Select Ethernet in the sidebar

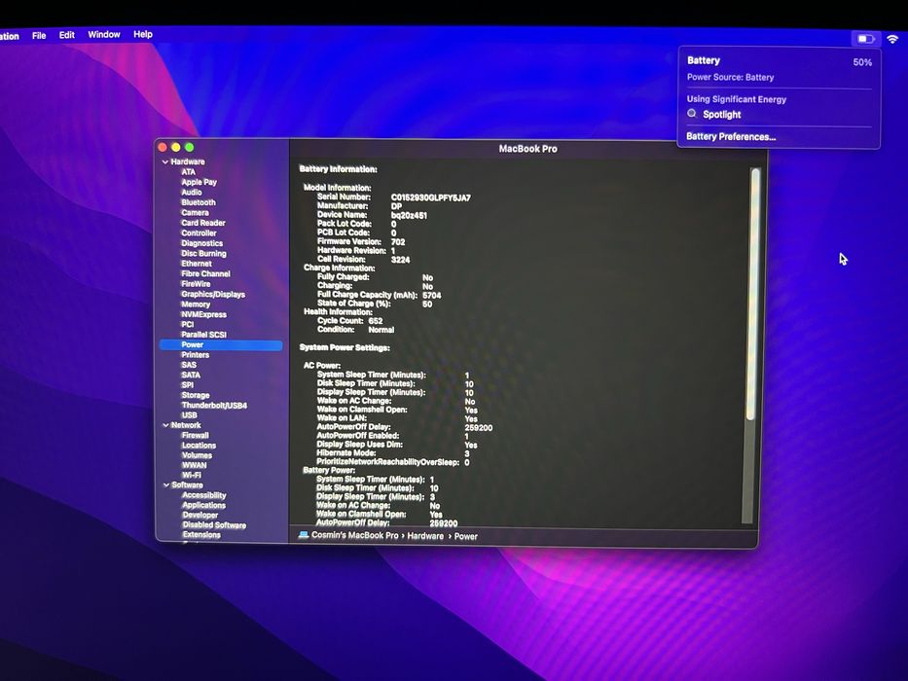(197, 264)
